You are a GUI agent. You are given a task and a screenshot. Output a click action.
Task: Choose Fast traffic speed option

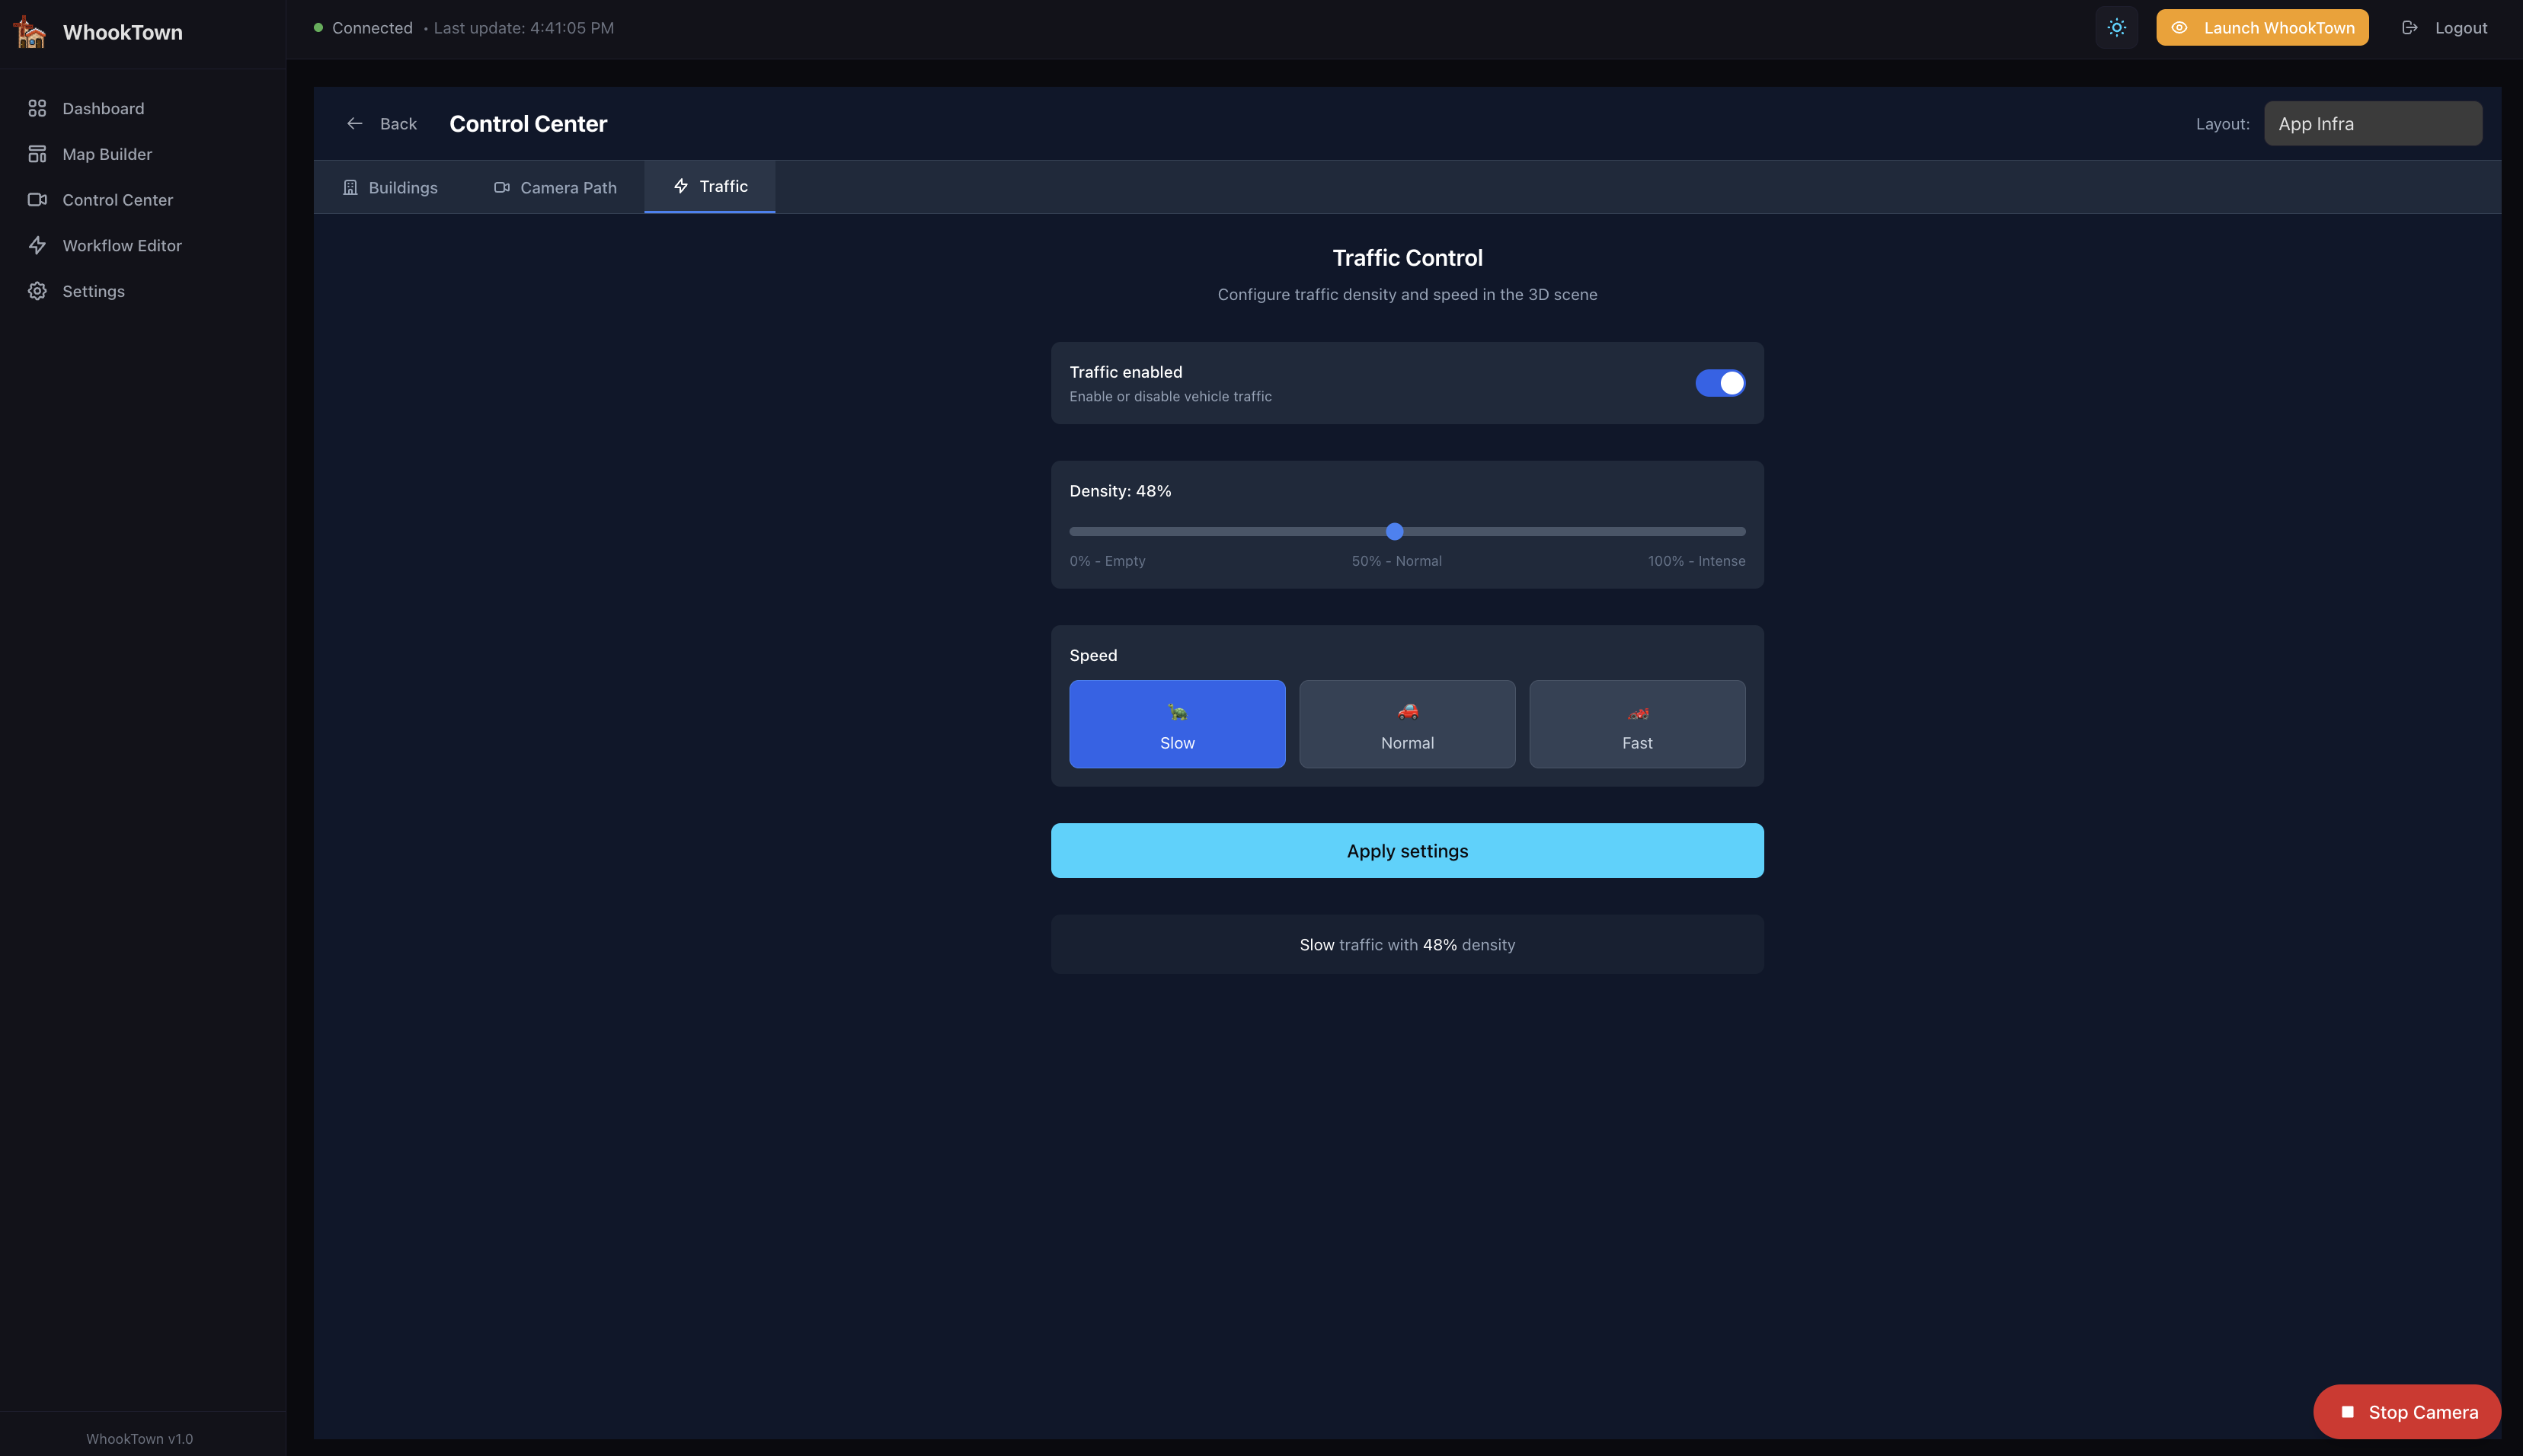pos(1636,724)
